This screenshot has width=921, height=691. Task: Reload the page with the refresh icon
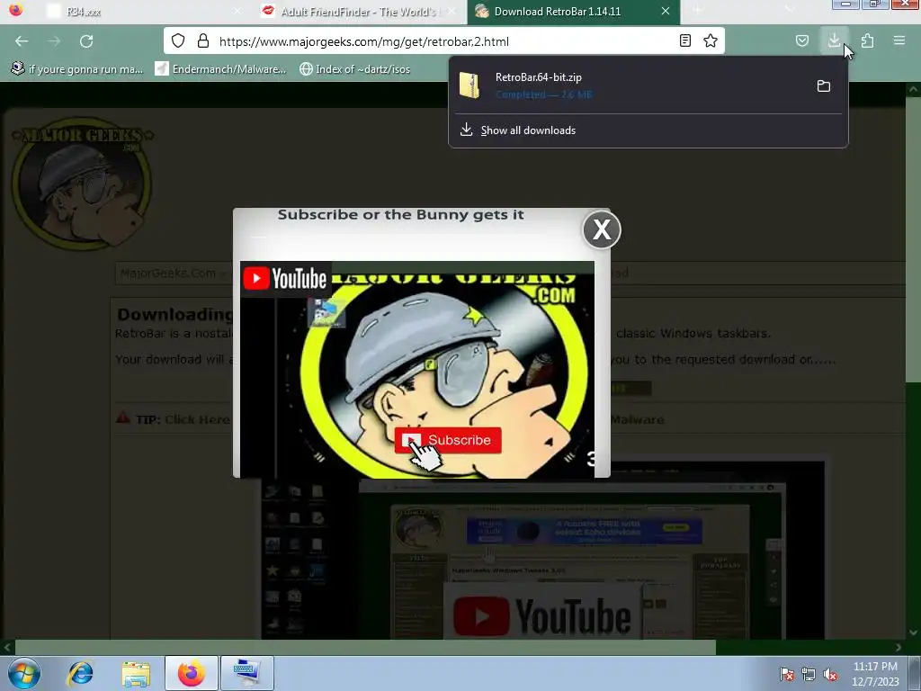pos(86,41)
